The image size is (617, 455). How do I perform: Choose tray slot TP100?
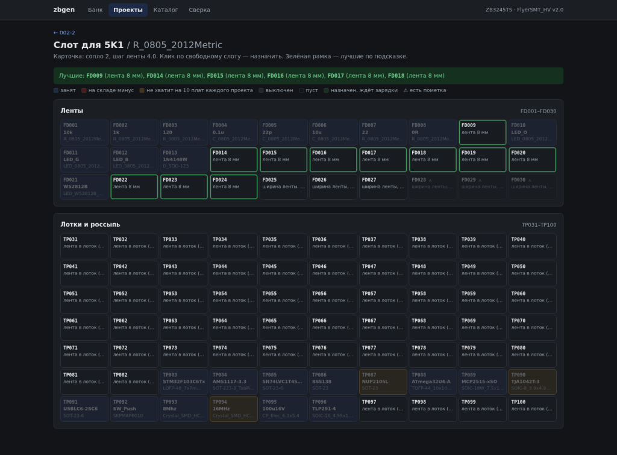(533, 409)
